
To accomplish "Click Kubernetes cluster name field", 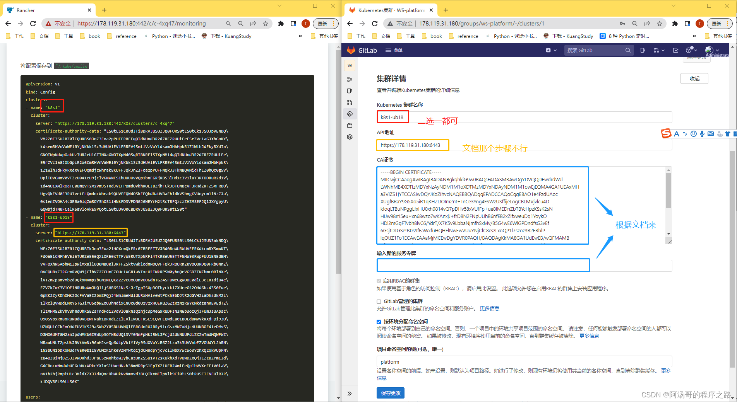I will pos(524,117).
